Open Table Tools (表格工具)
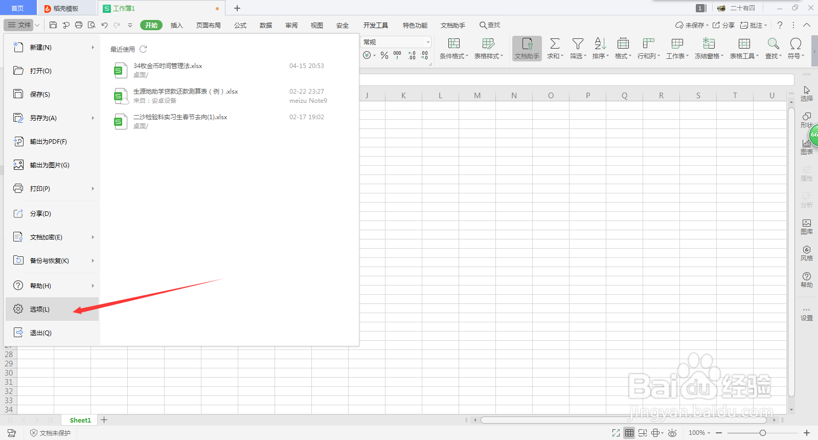Image resolution: width=818 pixels, height=440 pixels. [x=744, y=49]
